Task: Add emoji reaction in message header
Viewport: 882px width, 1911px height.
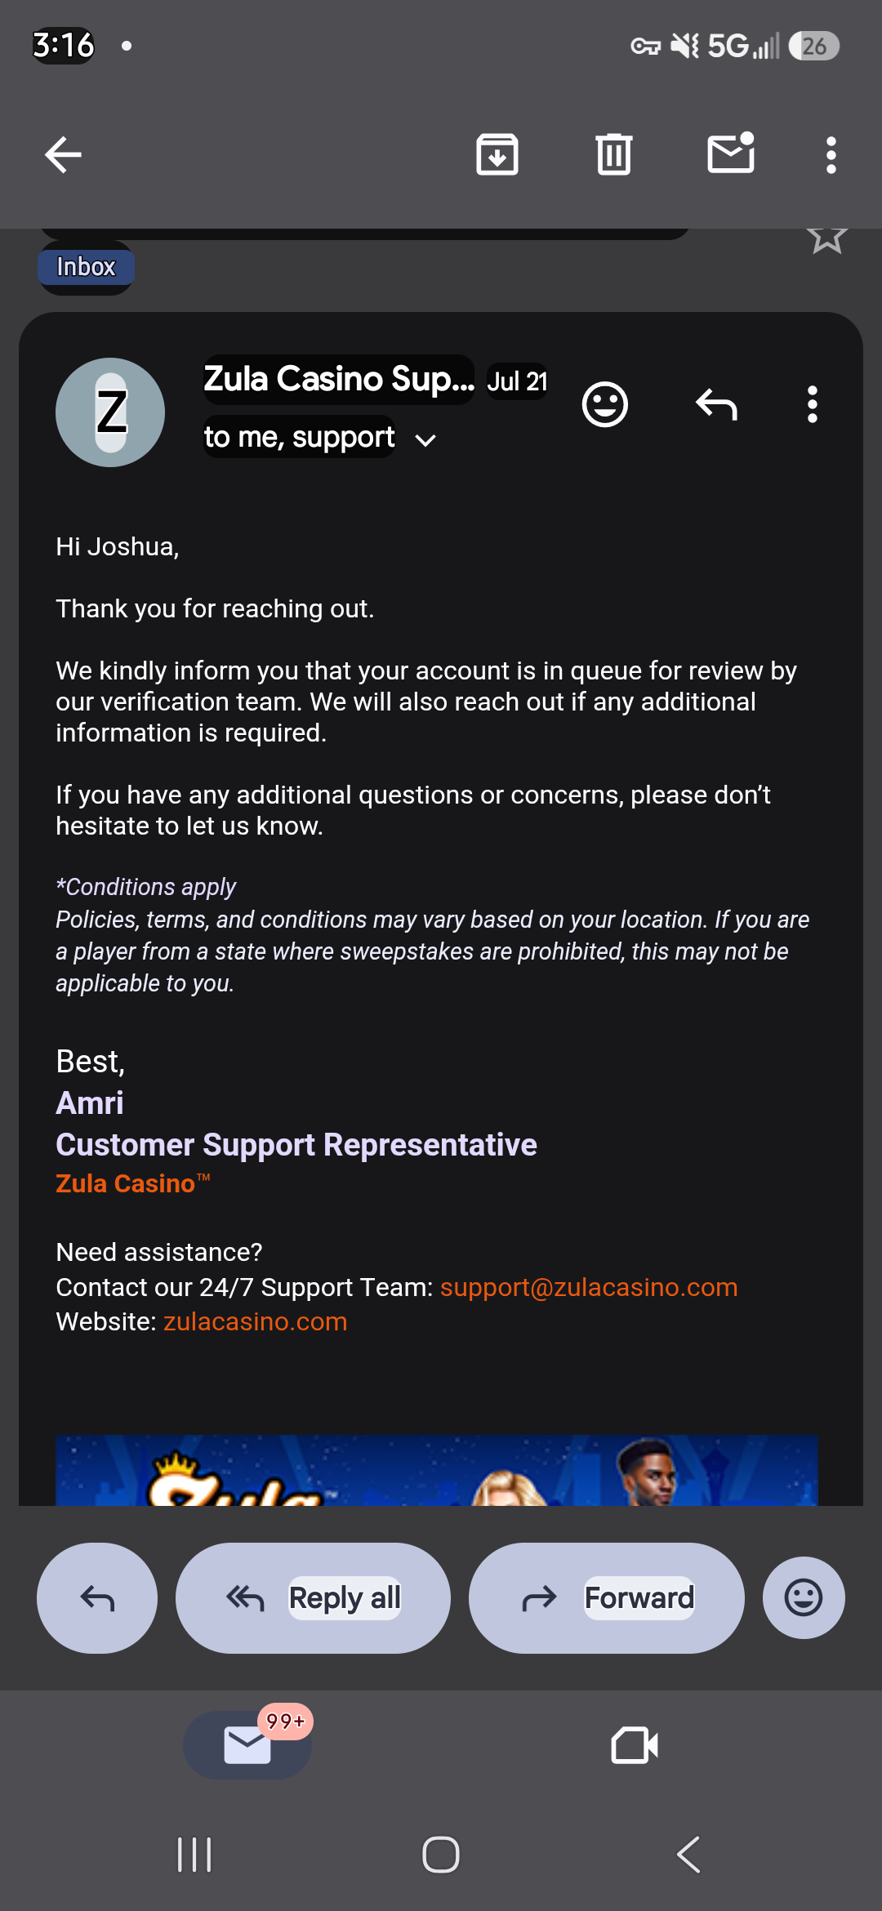Action: point(604,404)
